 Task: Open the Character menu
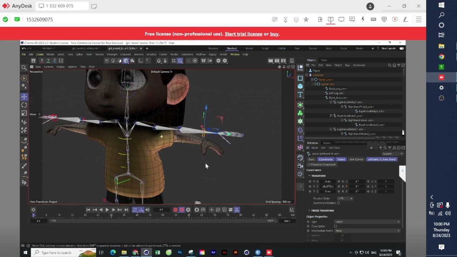pos(125,54)
